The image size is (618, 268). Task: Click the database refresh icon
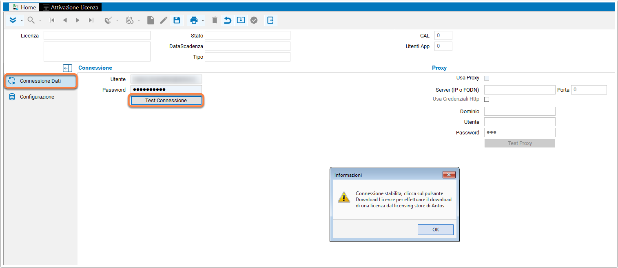(130, 20)
